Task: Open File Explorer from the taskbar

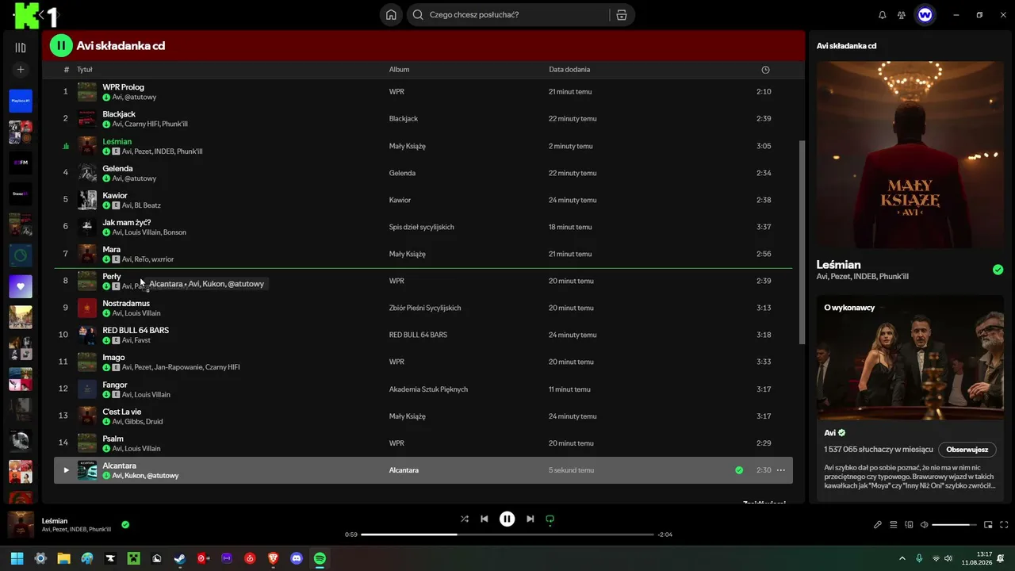Action: click(x=63, y=558)
